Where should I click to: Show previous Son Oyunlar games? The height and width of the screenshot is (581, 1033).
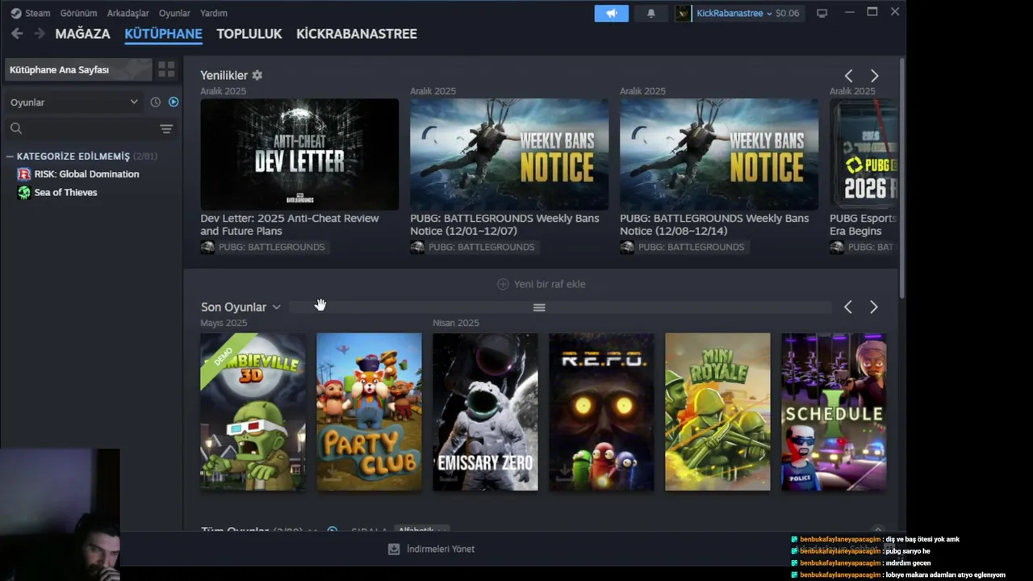[x=847, y=307]
